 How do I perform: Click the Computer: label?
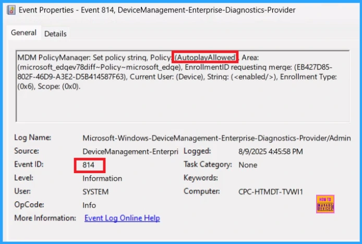[201, 191]
